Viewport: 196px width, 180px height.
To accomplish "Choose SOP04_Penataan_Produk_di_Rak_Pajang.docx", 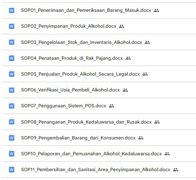I will (x=72, y=58).
